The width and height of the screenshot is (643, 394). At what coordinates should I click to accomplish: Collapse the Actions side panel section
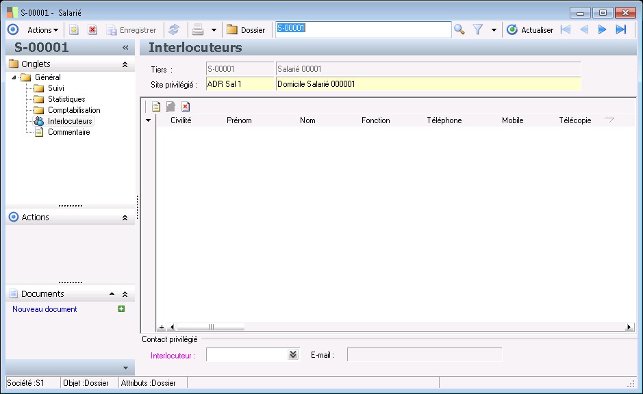tap(125, 218)
